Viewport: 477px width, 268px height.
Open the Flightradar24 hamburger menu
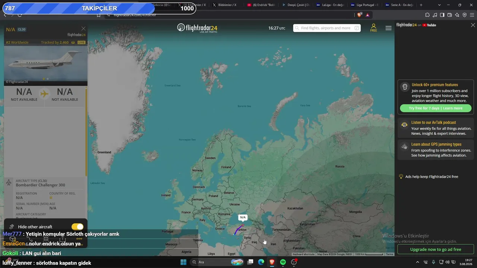coord(388,28)
